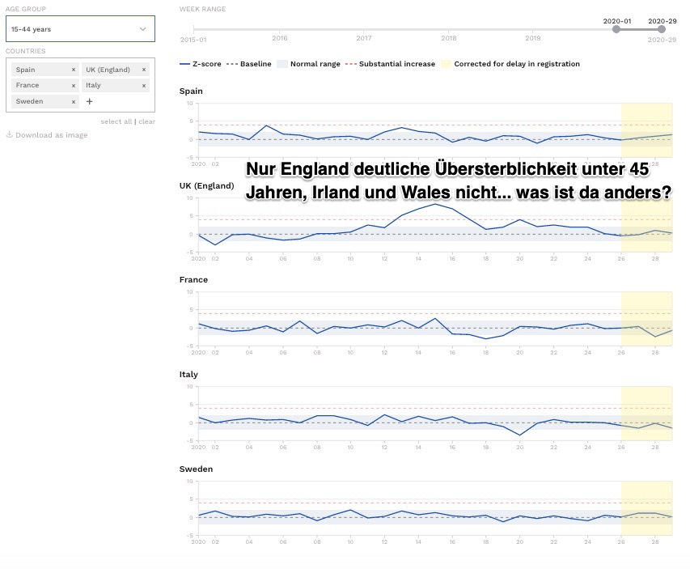Image resolution: width=690 pixels, height=569 pixels.
Task: Open the Age Group dropdown
Action: [81, 29]
